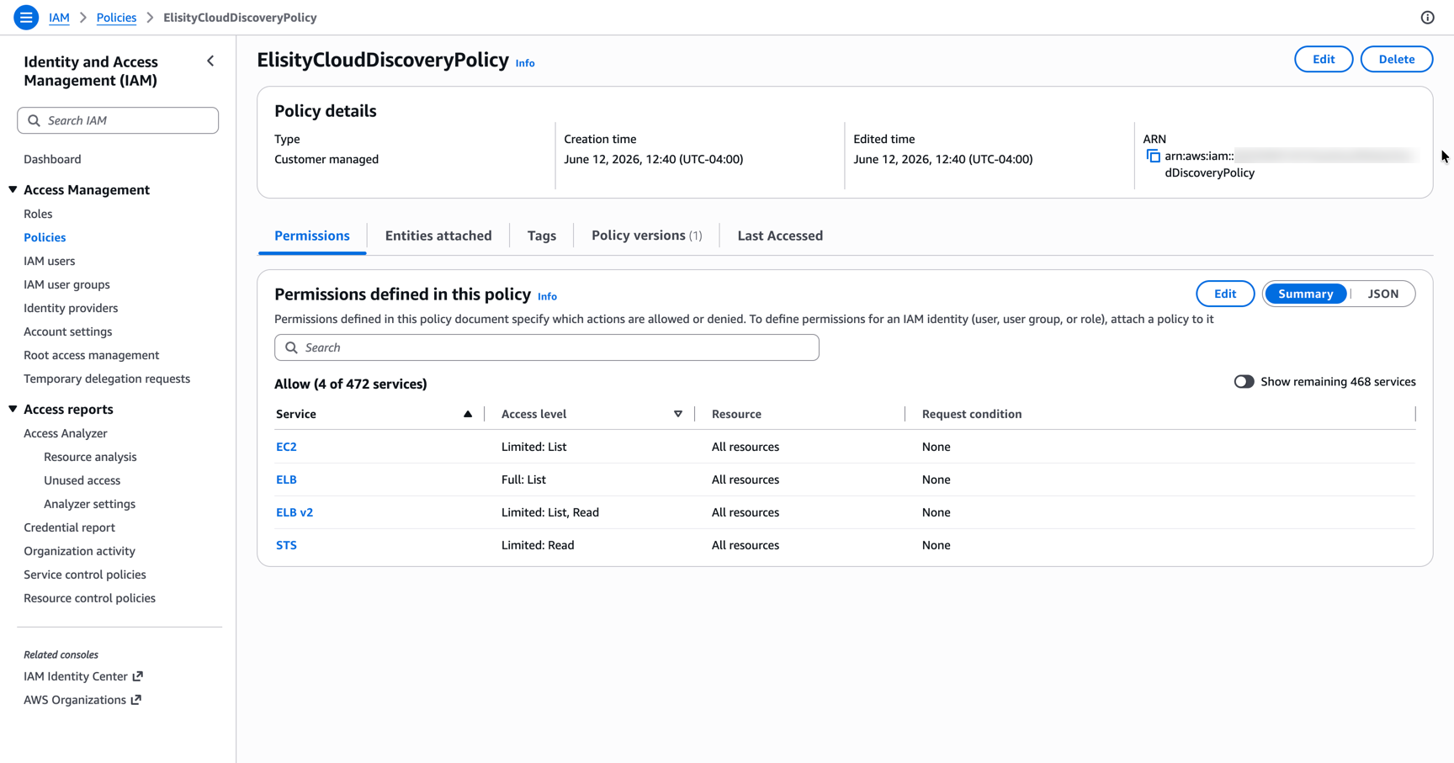The image size is (1454, 763).
Task: Edit permissions defined in this policy
Action: (x=1225, y=294)
